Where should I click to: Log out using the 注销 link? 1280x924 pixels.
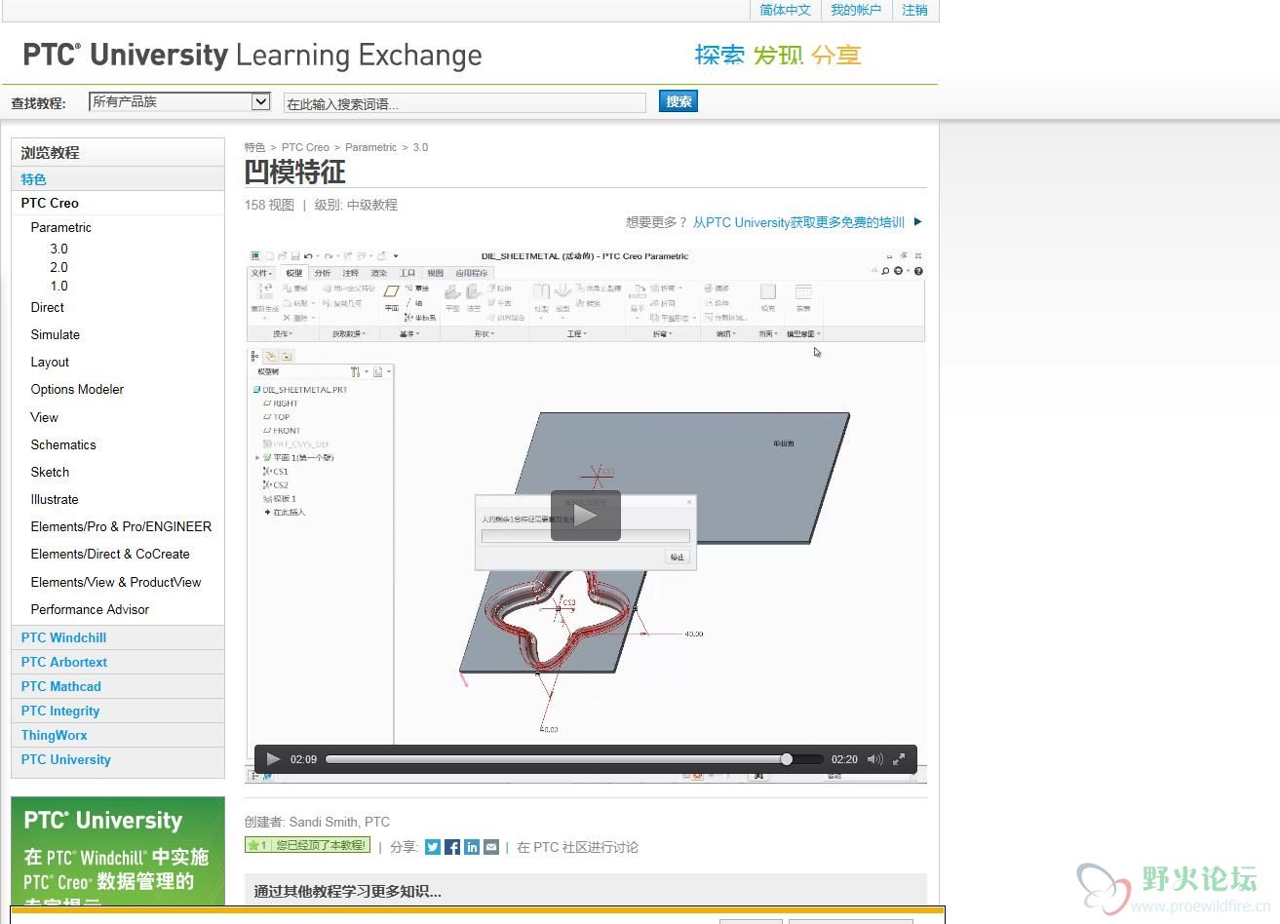pyautogui.click(x=914, y=10)
